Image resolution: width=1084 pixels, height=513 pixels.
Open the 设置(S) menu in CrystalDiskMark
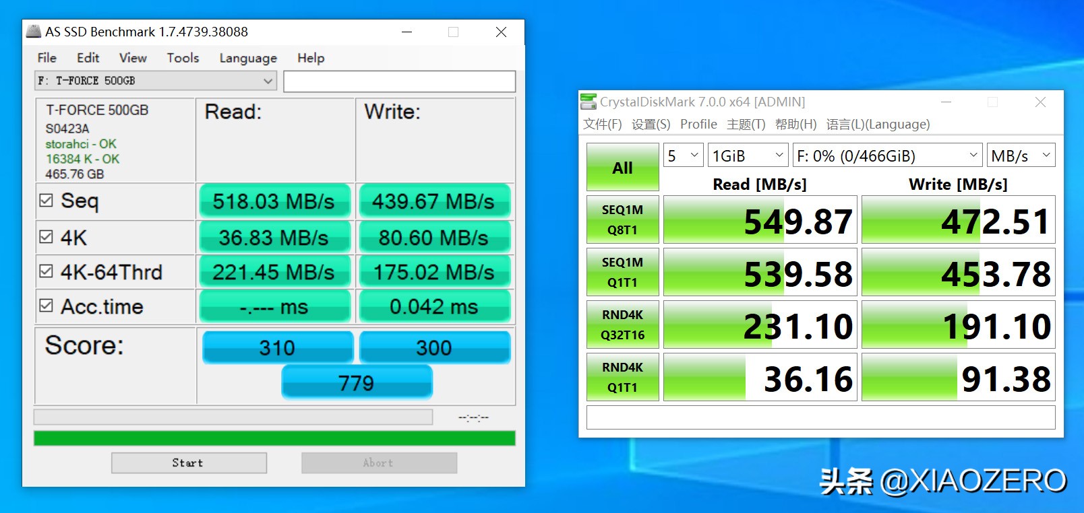[651, 124]
